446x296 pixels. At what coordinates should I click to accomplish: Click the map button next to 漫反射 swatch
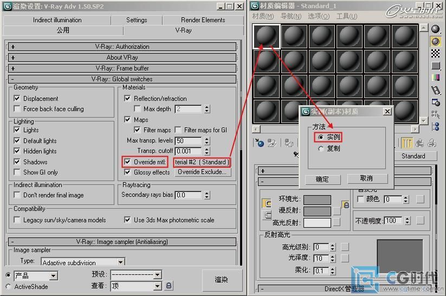pyautogui.click(x=337, y=211)
